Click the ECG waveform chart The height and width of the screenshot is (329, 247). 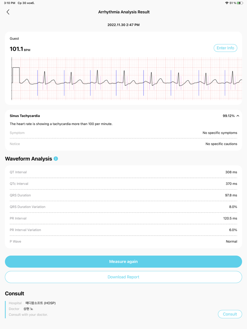(x=123, y=79)
